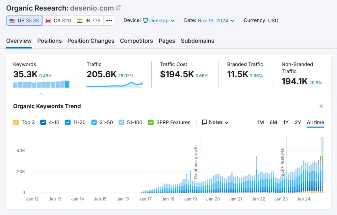Uncheck the Top 3 checkbox
The width and height of the screenshot is (337, 215).
(x=16, y=122)
